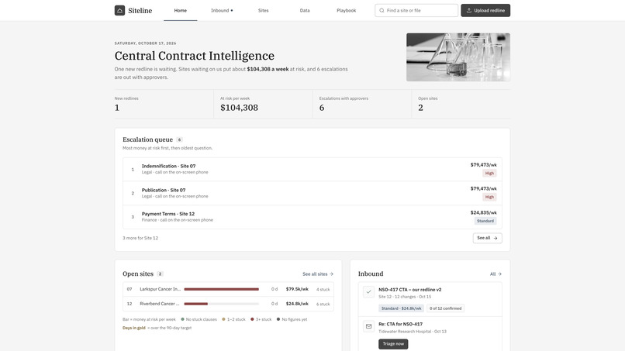This screenshot has height=351, width=625.
Task: Switch to the Inbound tab
Action: 222,10
